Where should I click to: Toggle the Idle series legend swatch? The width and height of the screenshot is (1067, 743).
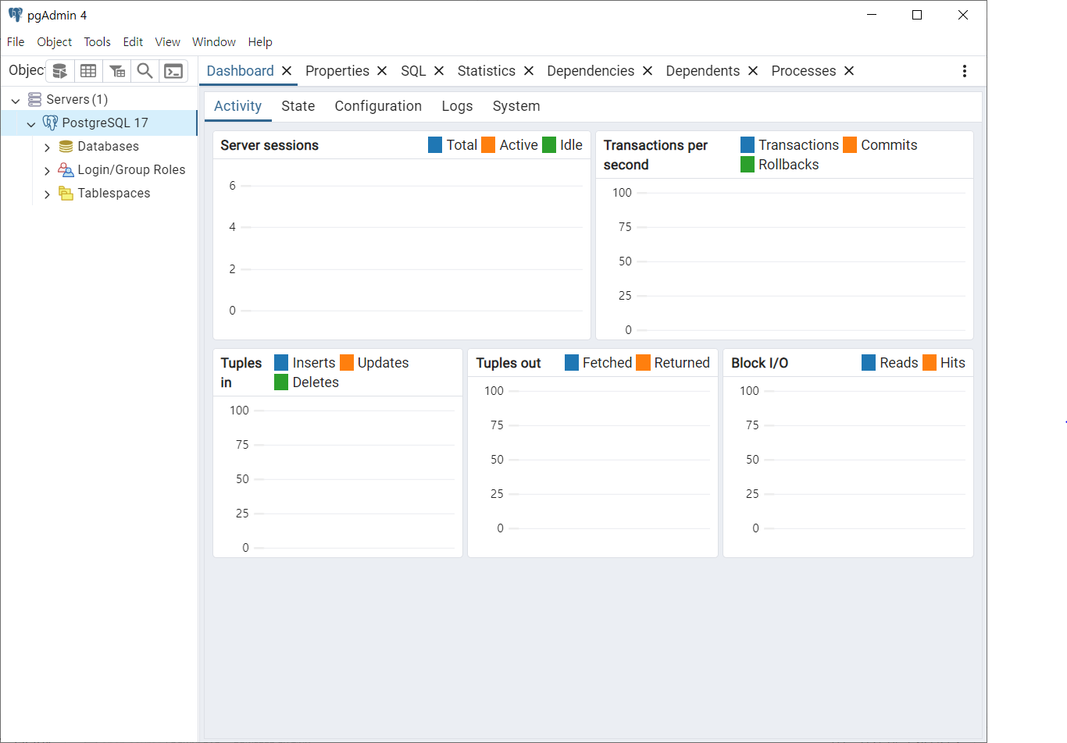549,145
